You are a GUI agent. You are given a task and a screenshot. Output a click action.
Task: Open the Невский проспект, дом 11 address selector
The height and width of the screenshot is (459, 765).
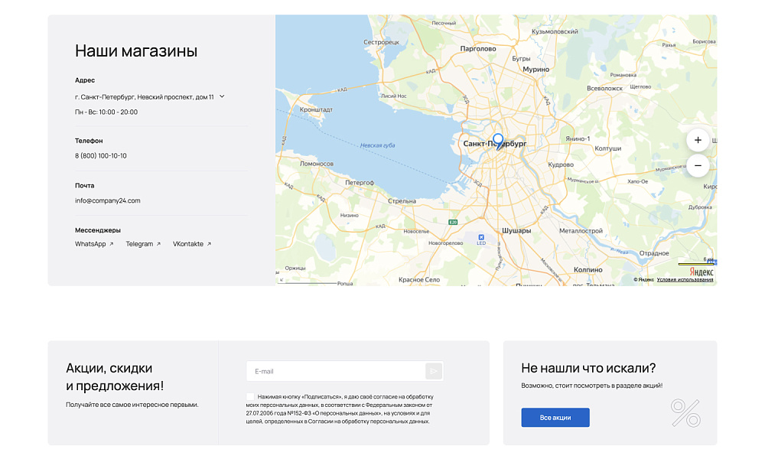[145, 97]
